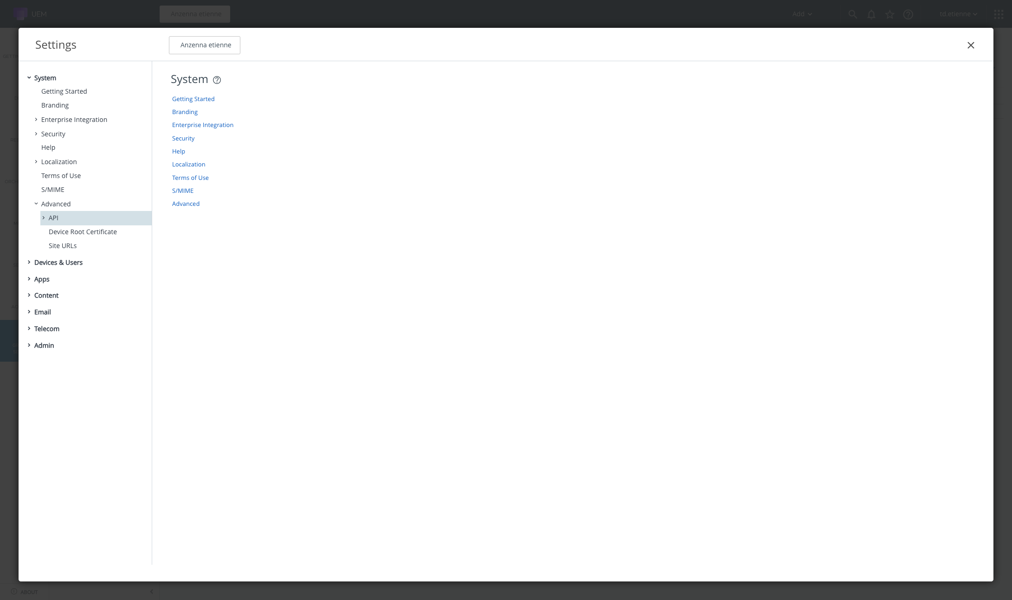Viewport: 1012px width, 600px height.
Task: Click the System help question mark icon
Action: coord(217,80)
